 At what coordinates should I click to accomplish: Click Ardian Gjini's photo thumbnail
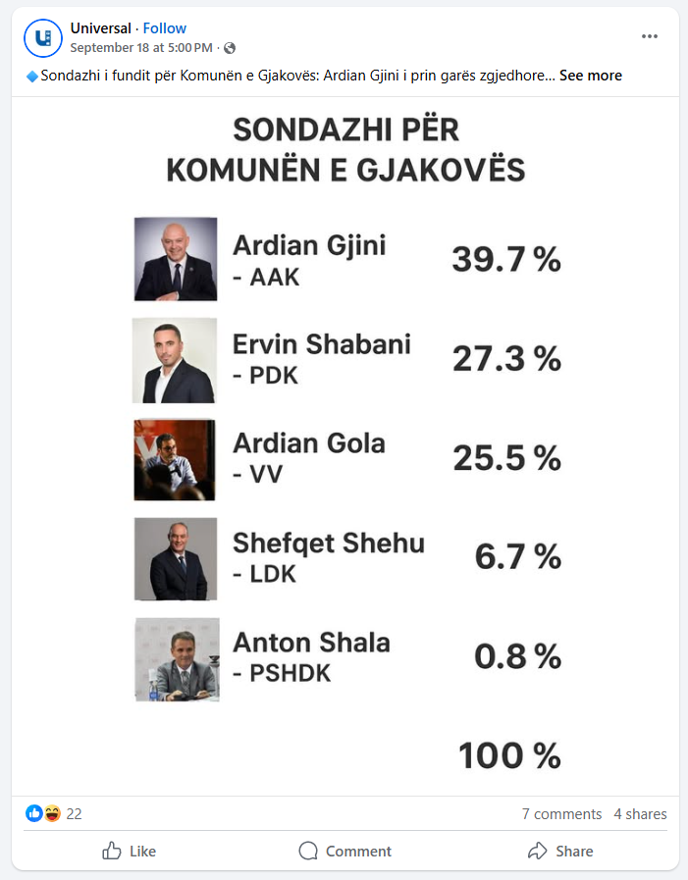(x=175, y=259)
